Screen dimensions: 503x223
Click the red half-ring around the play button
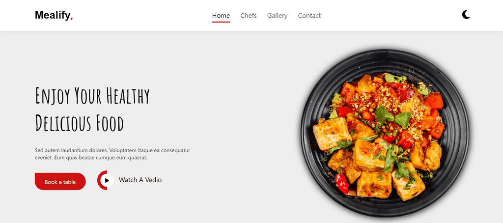[x=100, y=180]
